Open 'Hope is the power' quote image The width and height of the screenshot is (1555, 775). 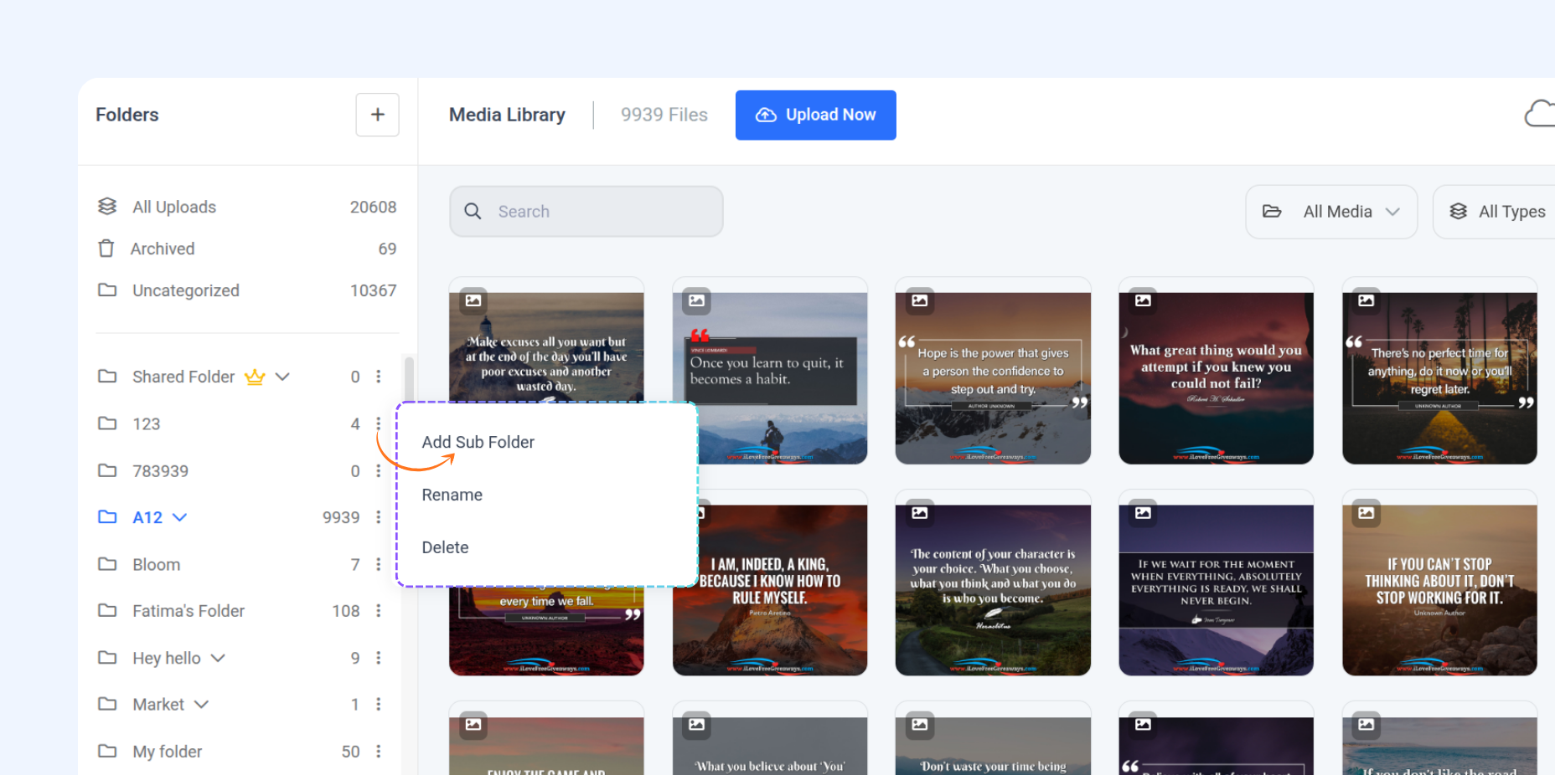pos(993,378)
